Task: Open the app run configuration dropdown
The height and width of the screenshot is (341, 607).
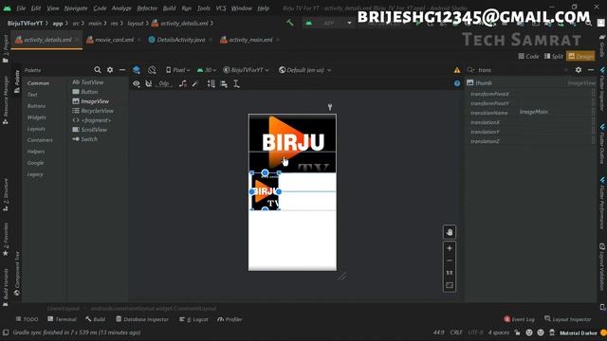Action: point(329,23)
